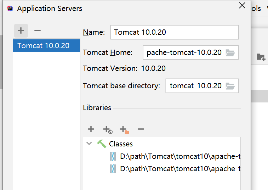Add library from URL (globe plus)
The image size is (268, 190).
pos(108,129)
